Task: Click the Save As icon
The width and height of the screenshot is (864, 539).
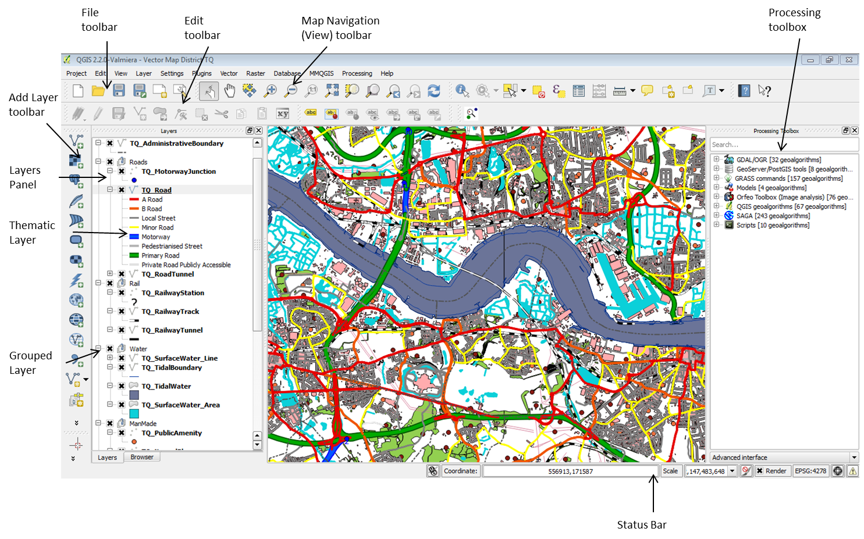Action: pyautogui.click(x=140, y=90)
